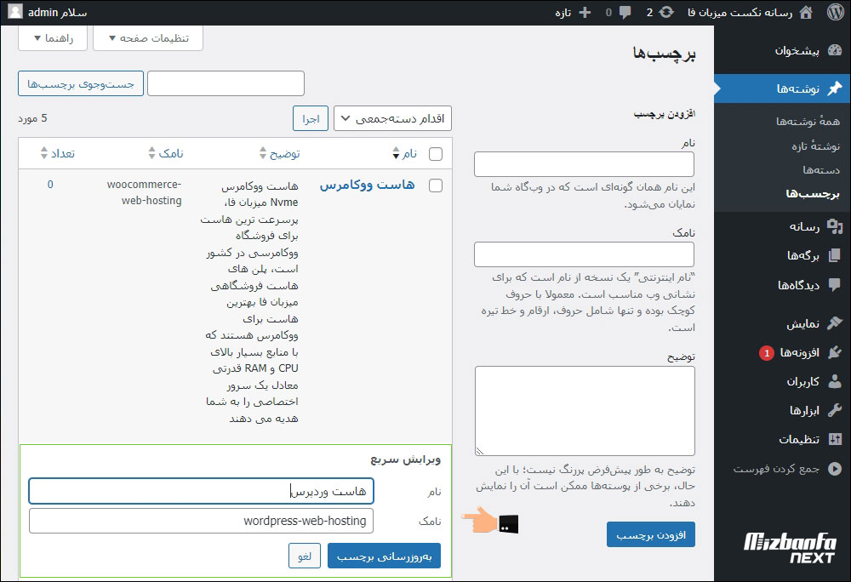Click the برگه‌ها pages icon
Image resolution: width=851 pixels, height=582 pixels.
tap(835, 255)
